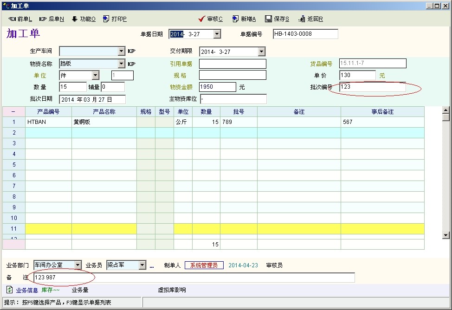Click hand pointer icon beside 物资名称
Screen dimensions: 452x310
(x=132, y=64)
